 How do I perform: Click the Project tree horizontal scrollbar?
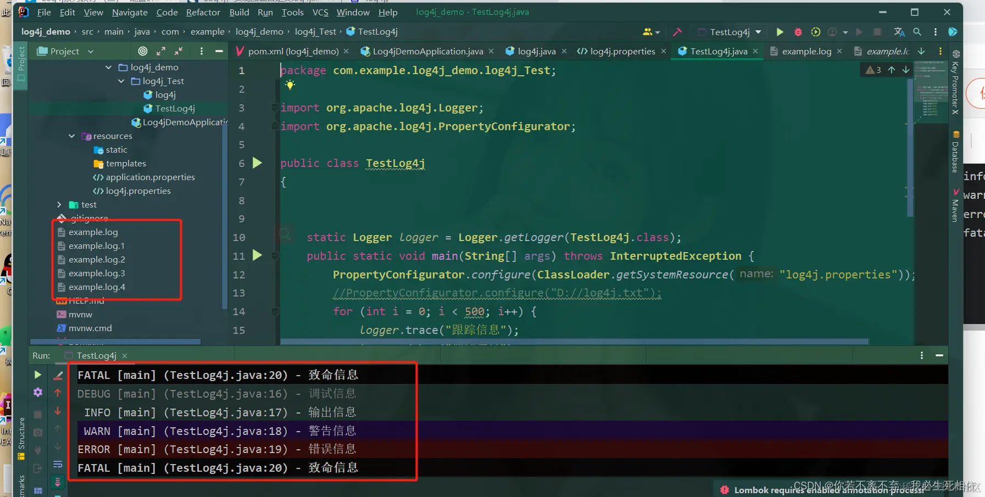coord(115,342)
